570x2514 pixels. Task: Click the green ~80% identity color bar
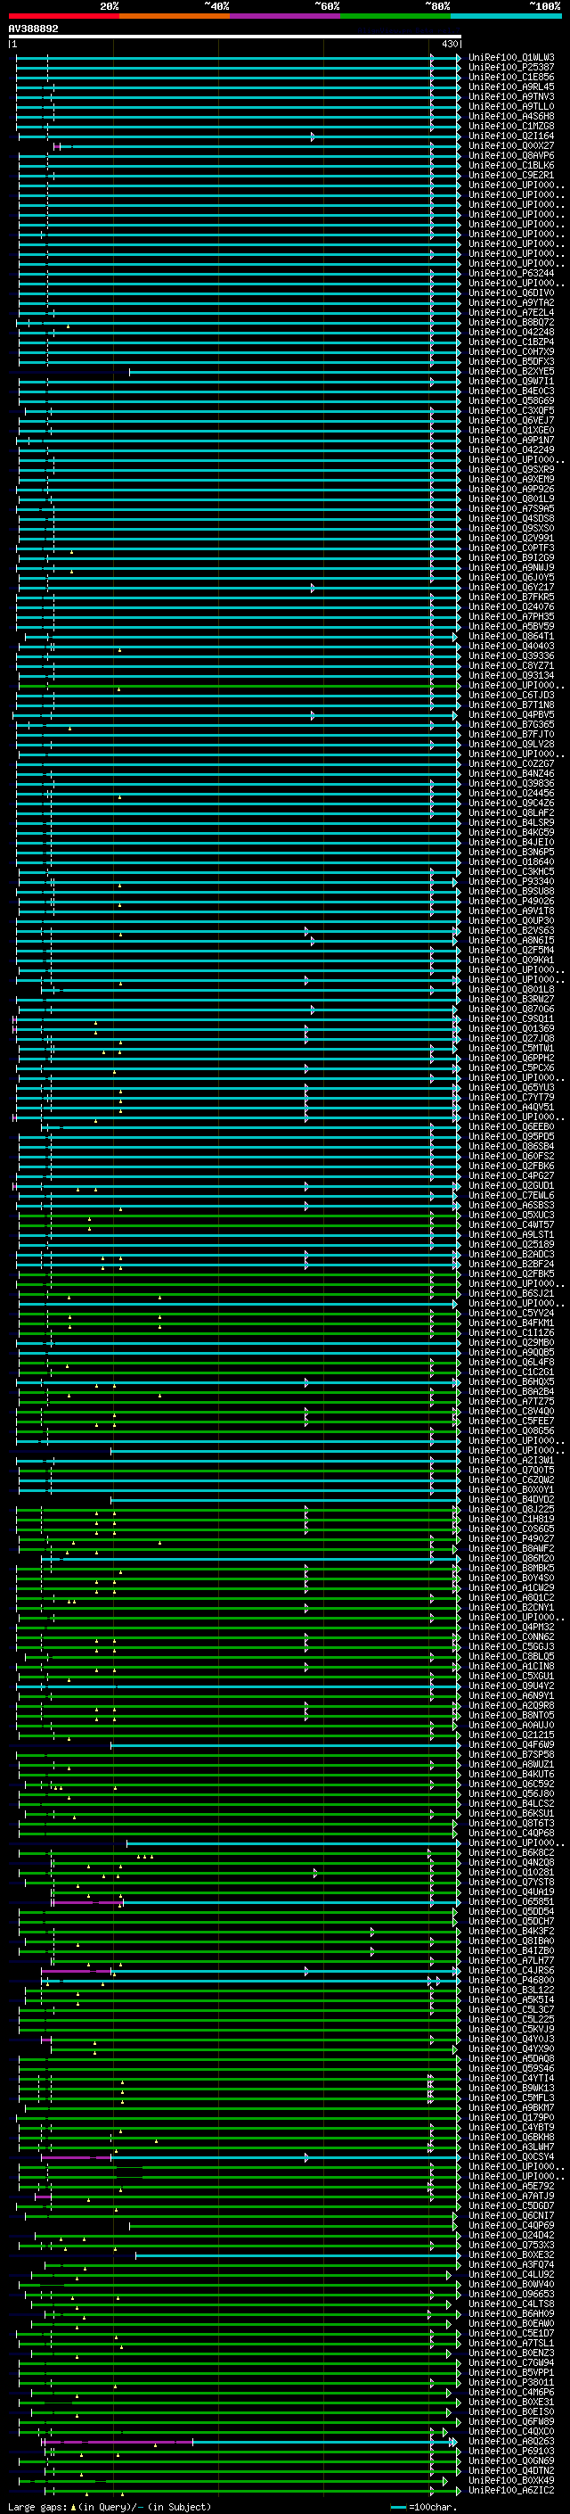395,16
